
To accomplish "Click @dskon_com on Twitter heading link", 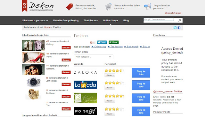I will tap(168, 91).
